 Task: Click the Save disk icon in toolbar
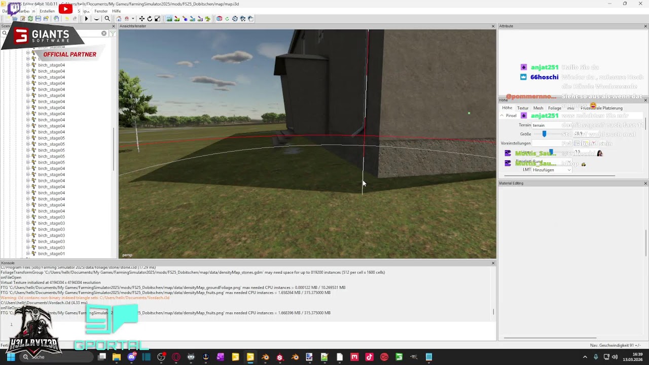pos(38,19)
